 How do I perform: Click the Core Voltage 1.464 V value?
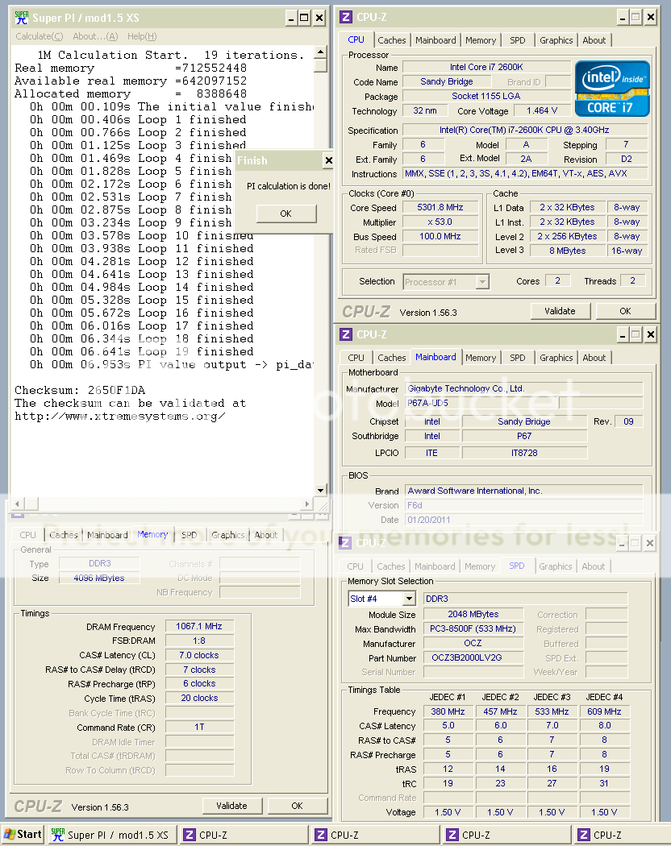(x=542, y=110)
